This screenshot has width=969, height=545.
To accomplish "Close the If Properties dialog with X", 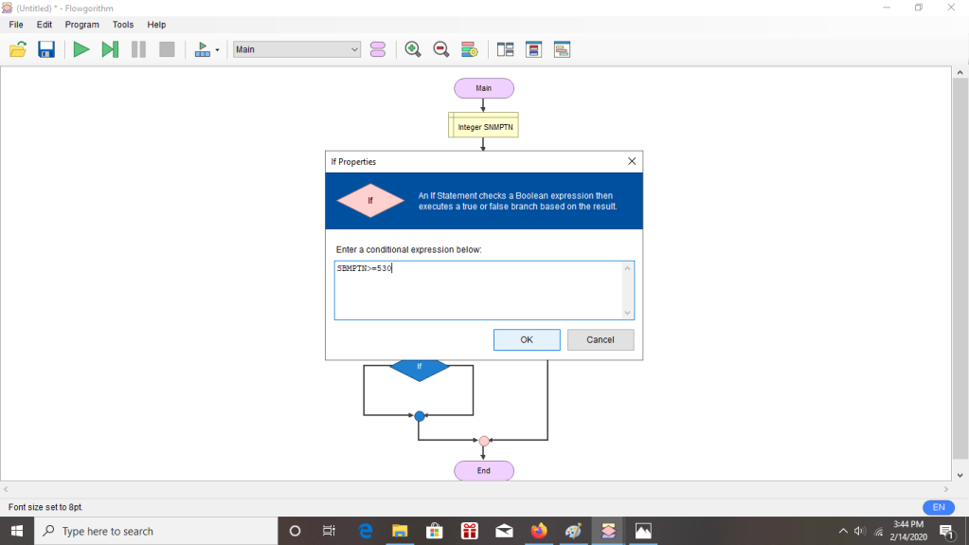I will click(x=632, y=162).
